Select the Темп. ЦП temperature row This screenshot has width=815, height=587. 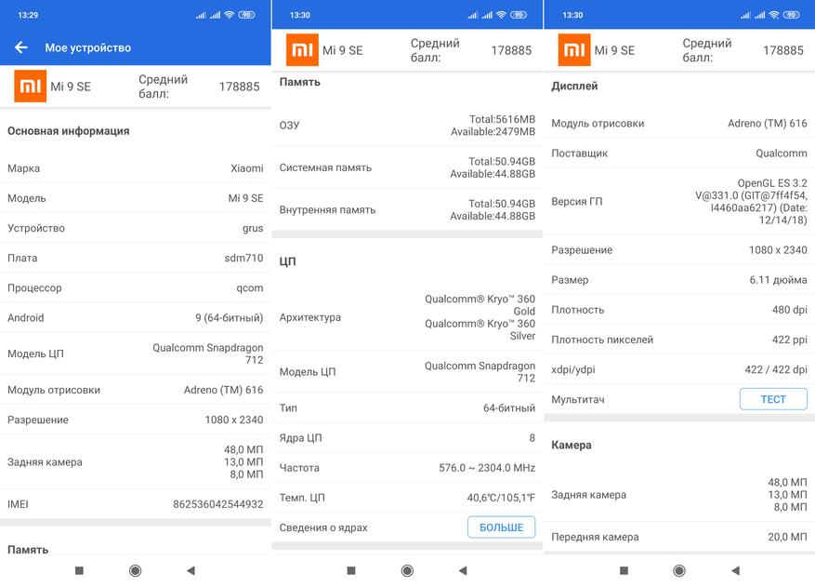407,498
